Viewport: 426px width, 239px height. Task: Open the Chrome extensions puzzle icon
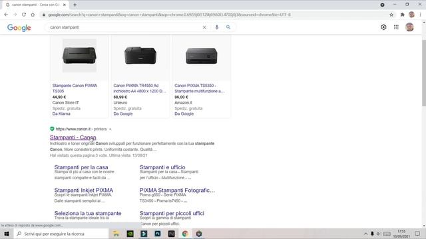(402, 15)
